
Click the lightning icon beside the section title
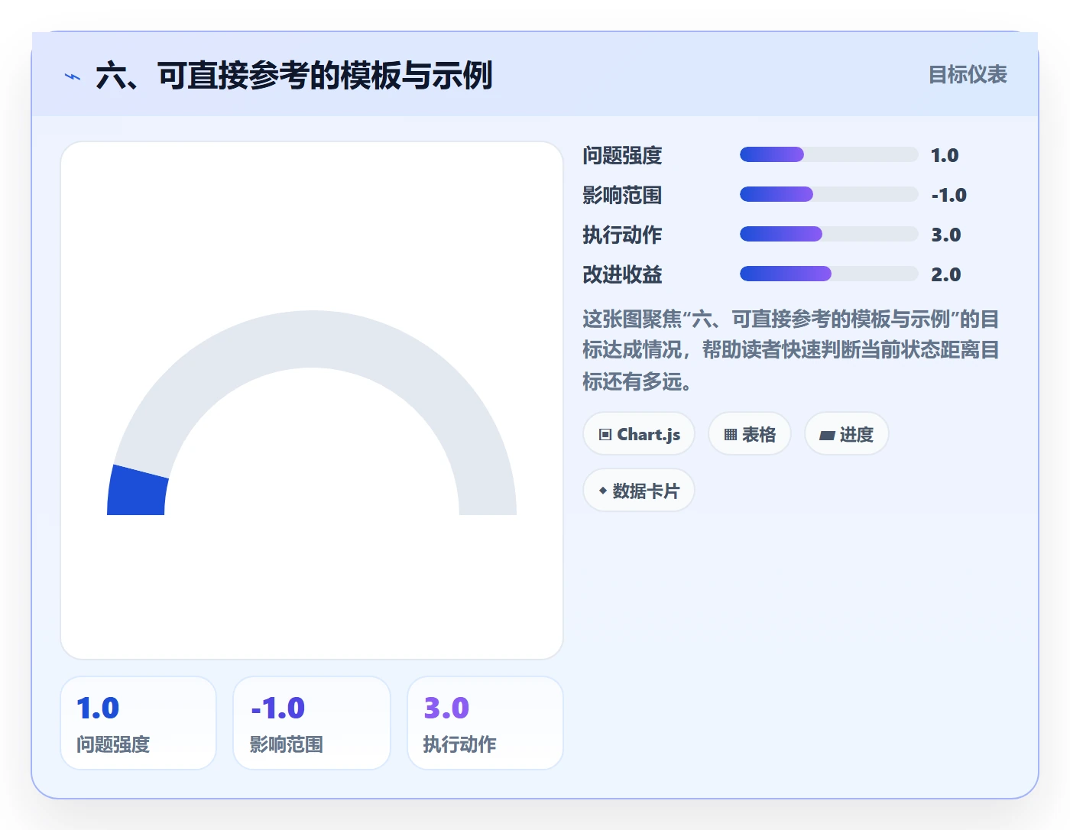click(73, 76)
